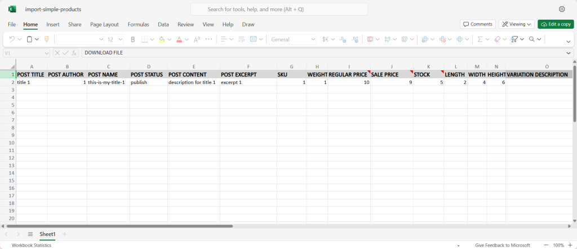Click the Borders grid icon
577x249 pixels.
click(145, 39)
